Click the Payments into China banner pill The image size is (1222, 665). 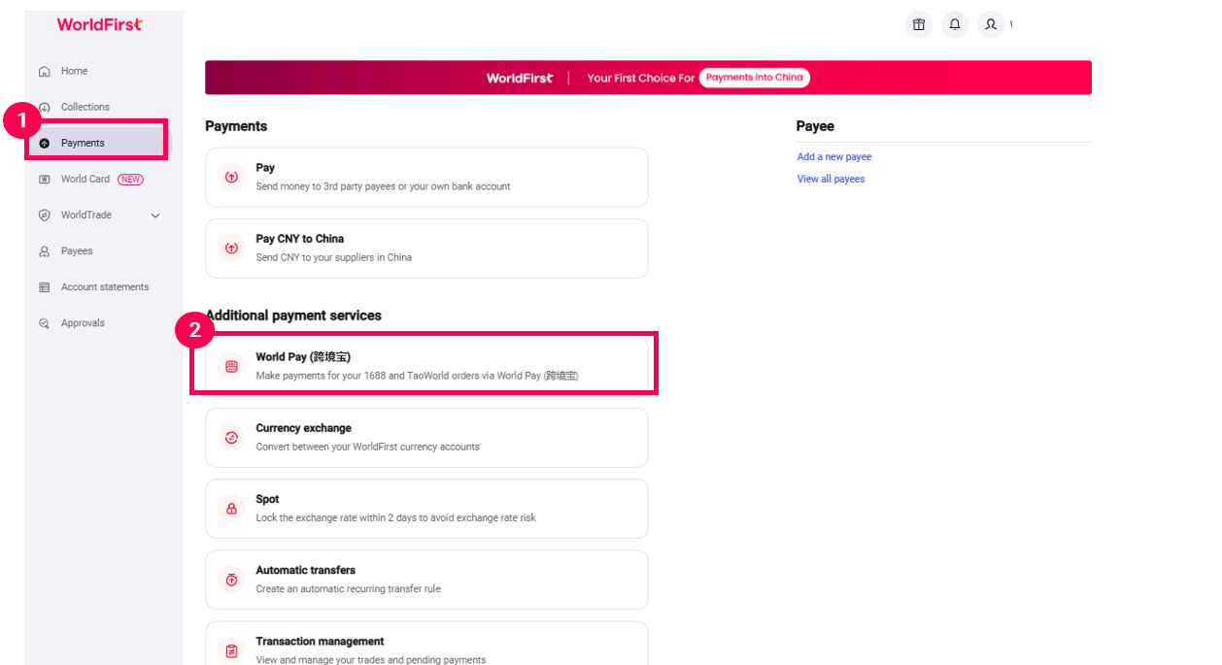coord(755,78)
